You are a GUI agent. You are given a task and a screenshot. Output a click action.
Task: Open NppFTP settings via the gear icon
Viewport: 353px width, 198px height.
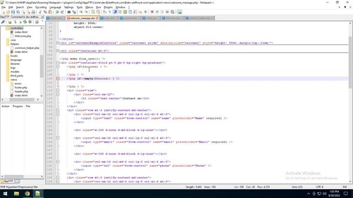(37, 22)
